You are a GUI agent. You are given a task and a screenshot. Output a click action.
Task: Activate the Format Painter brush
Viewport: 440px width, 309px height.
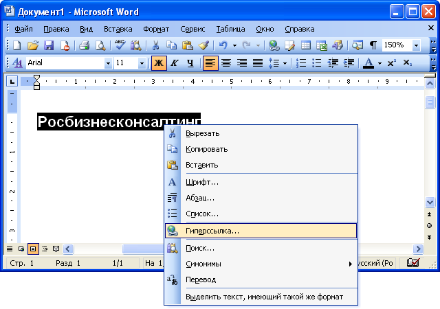tap(203, 45)
